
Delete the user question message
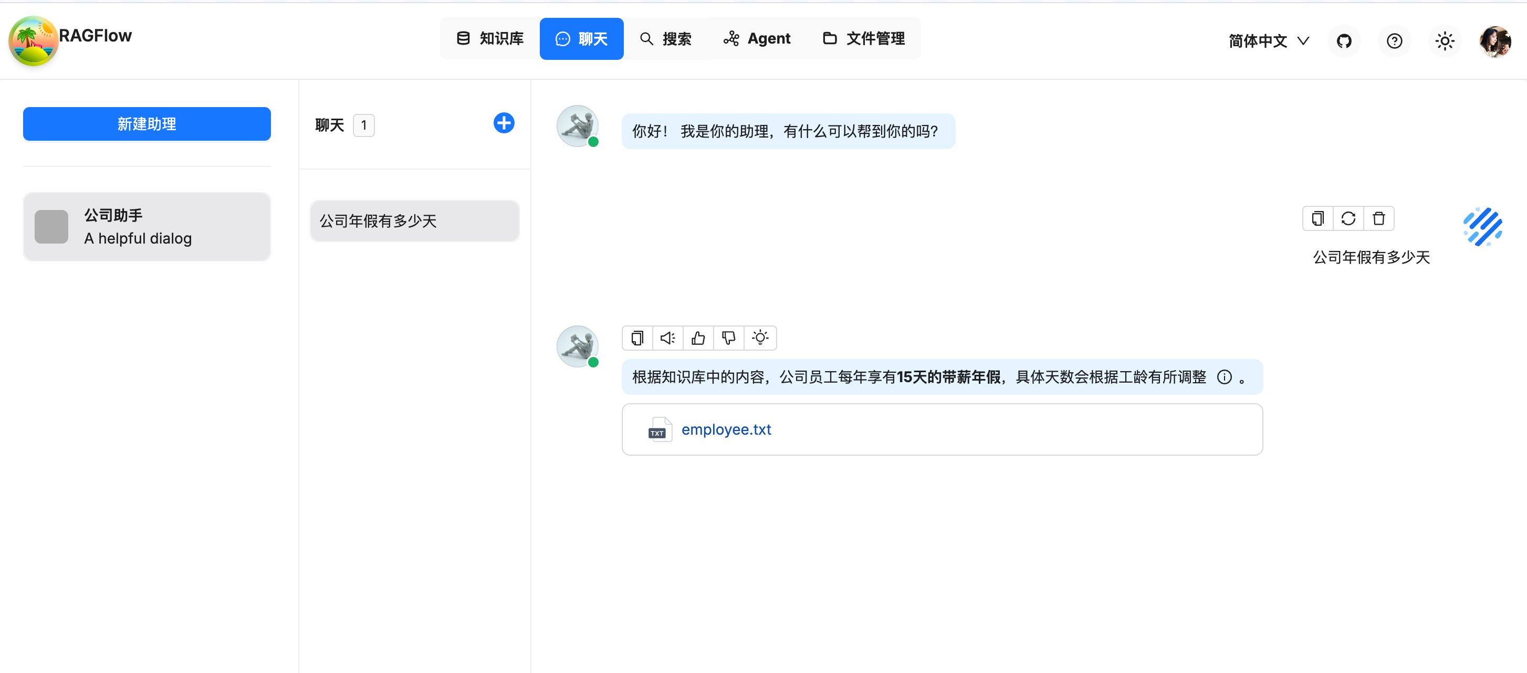[x=1378, y=218]
